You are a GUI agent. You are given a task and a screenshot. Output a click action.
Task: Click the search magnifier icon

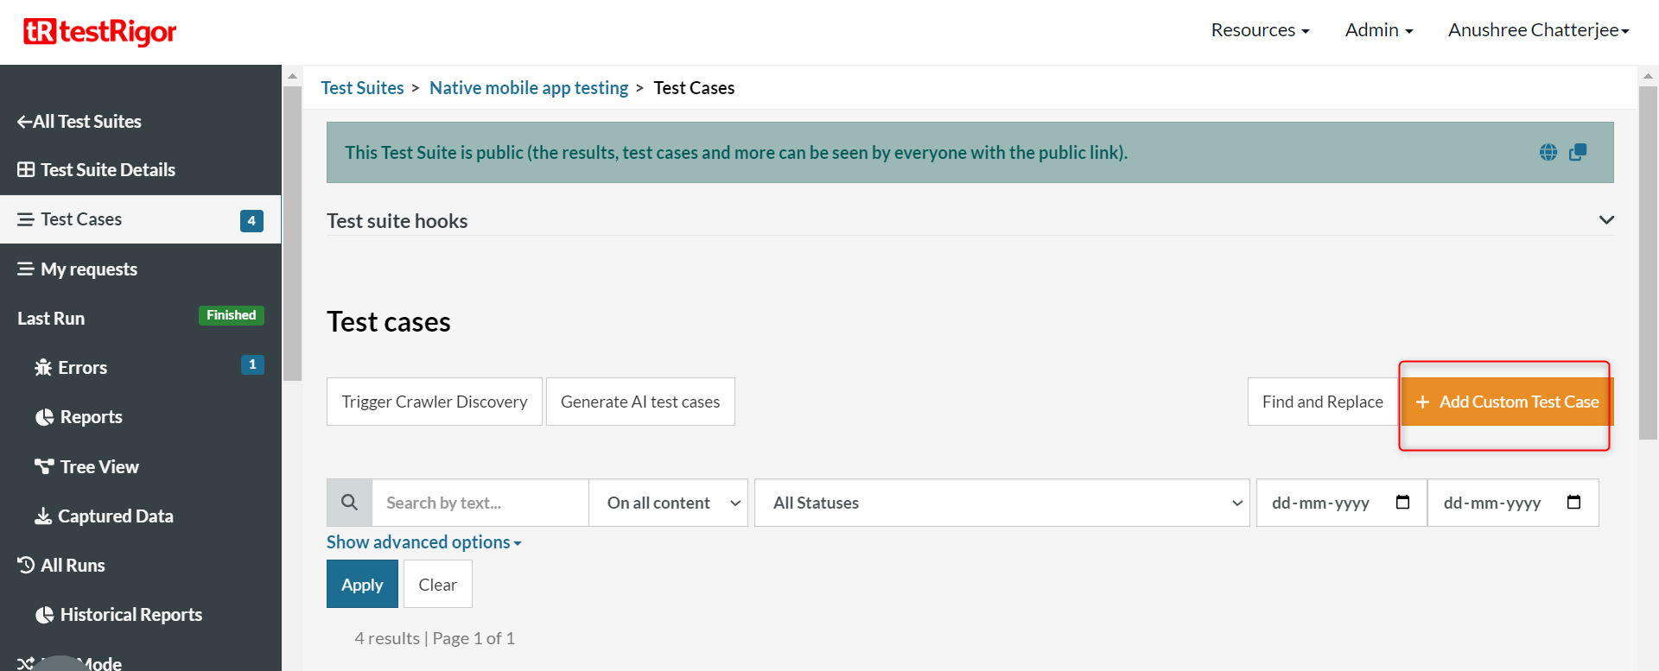349,503
